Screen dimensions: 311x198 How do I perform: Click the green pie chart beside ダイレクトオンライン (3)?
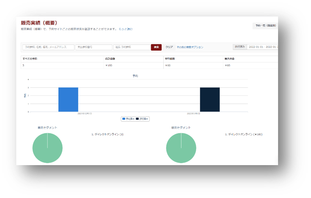(x=47, y=148)
